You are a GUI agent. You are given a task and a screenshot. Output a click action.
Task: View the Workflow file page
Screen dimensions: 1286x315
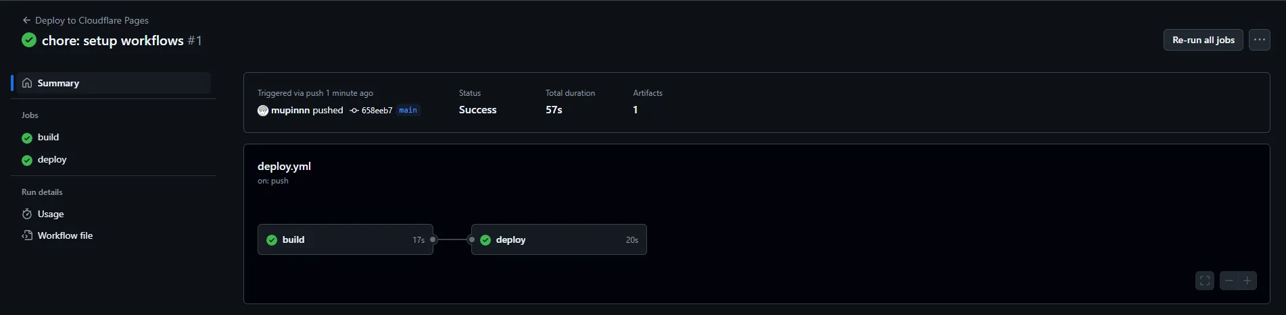tap(65, 235)
